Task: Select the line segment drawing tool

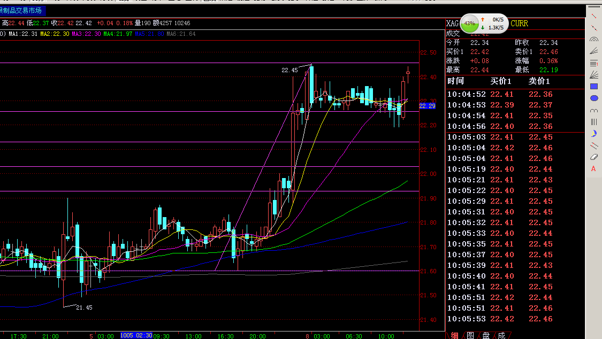Action: (x=593, y=28)
